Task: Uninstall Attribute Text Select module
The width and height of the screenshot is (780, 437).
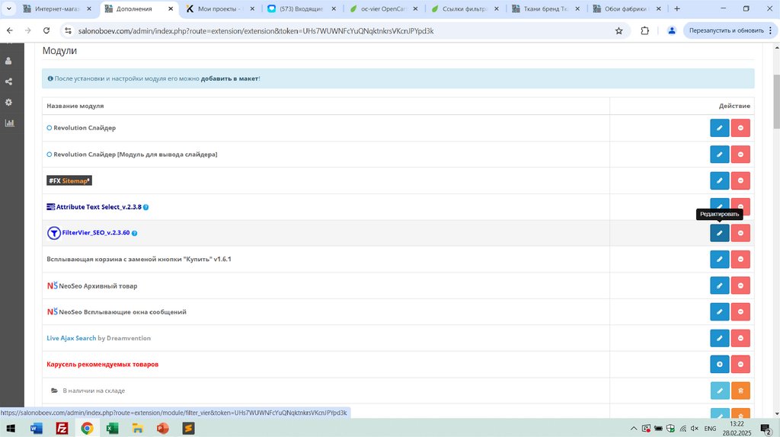Action: point(740,206)
